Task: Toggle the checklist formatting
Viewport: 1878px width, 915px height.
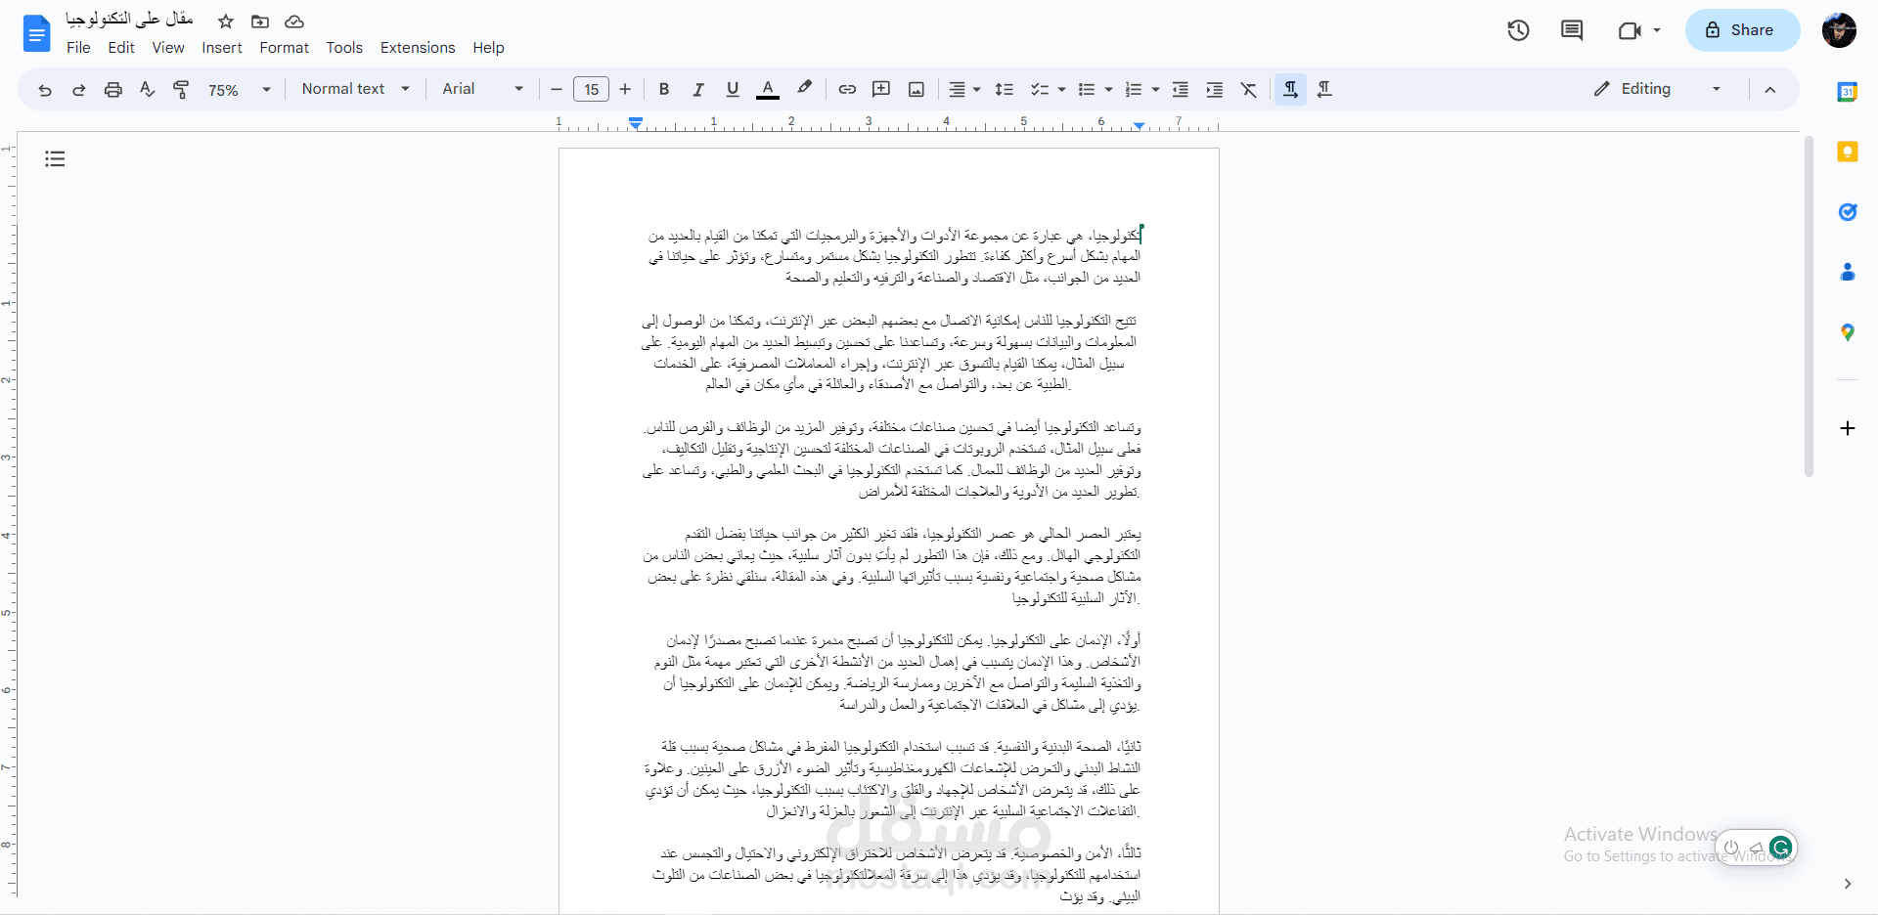Action: pyautogui.click(x=1039, y=89)
